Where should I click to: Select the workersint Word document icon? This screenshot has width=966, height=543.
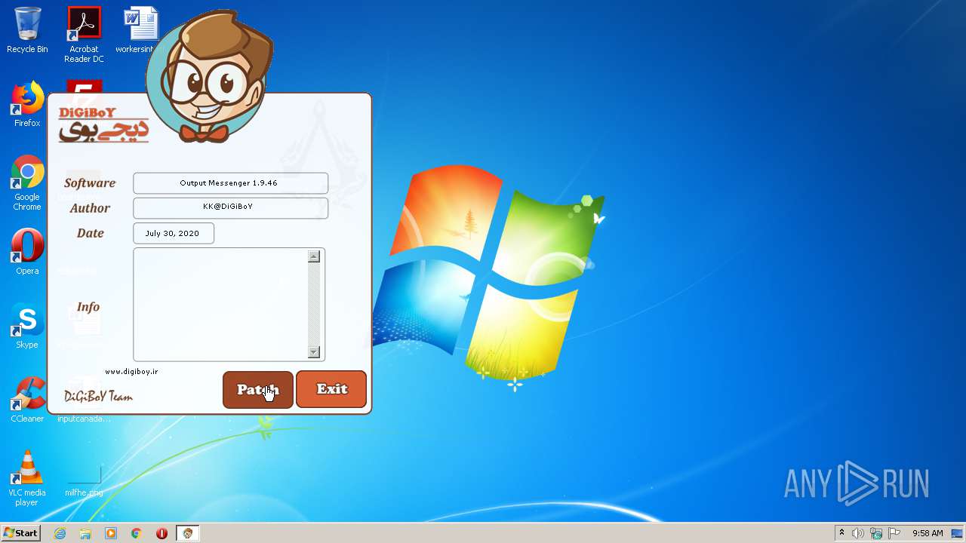click(x=140, y=31)
